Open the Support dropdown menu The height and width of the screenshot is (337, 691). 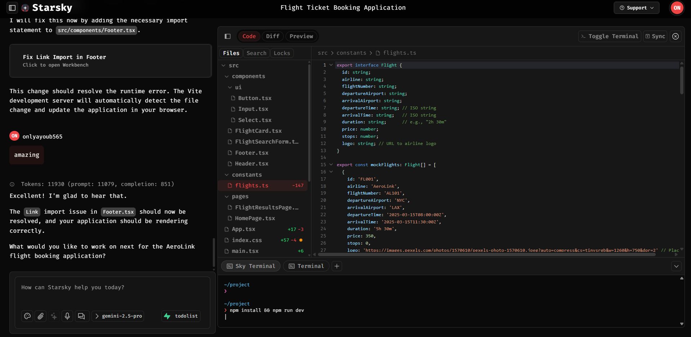coord(636,8)
